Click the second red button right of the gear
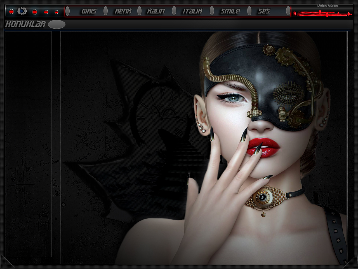Viewport: 358px width, 269px height. tap(46, 12)
